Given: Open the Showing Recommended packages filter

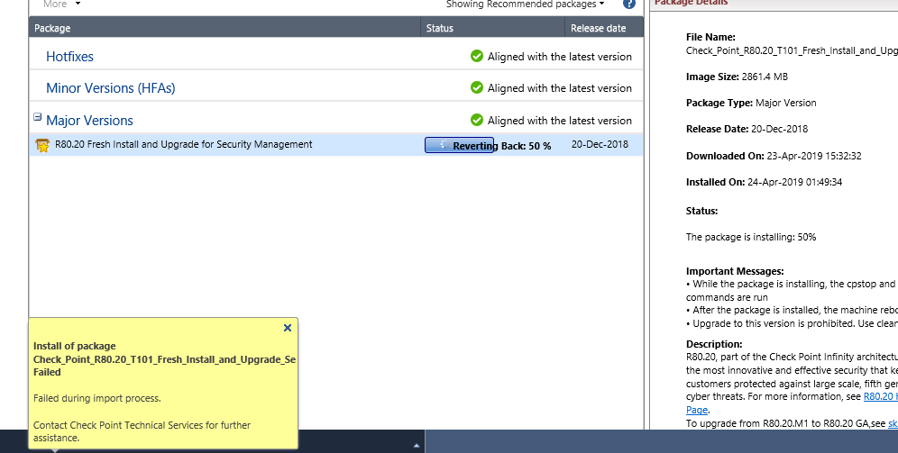Looking at the screenshot, I should [x=525, y=4].
